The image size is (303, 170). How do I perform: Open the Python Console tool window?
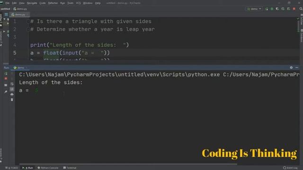[x=48, y=168]
